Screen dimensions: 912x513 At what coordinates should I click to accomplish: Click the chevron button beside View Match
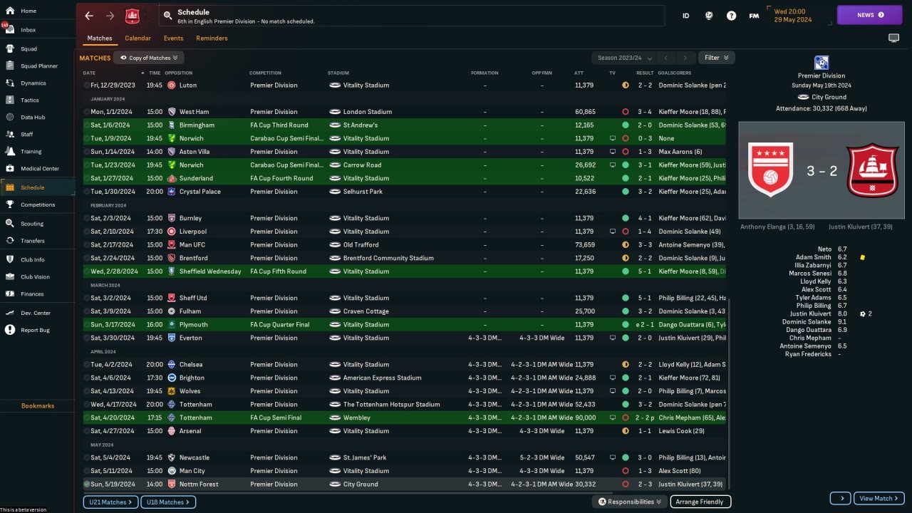point(841,498)
